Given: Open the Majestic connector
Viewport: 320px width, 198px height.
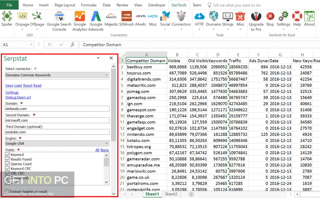Looking at the screenshot, I should (111, 19).
